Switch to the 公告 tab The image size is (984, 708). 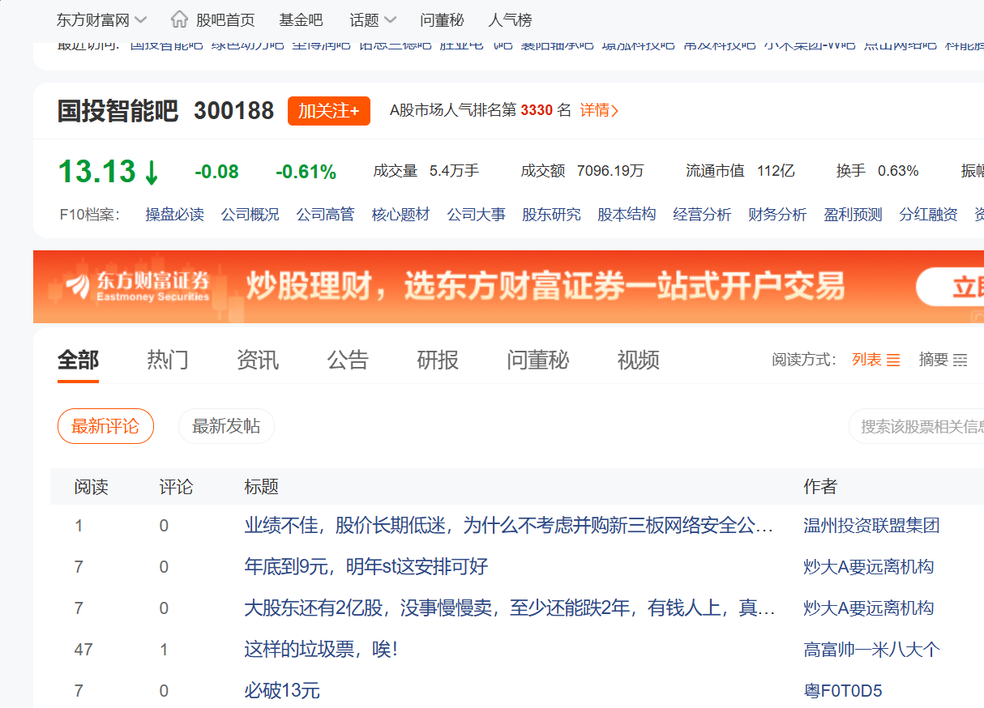click(348, 360)
